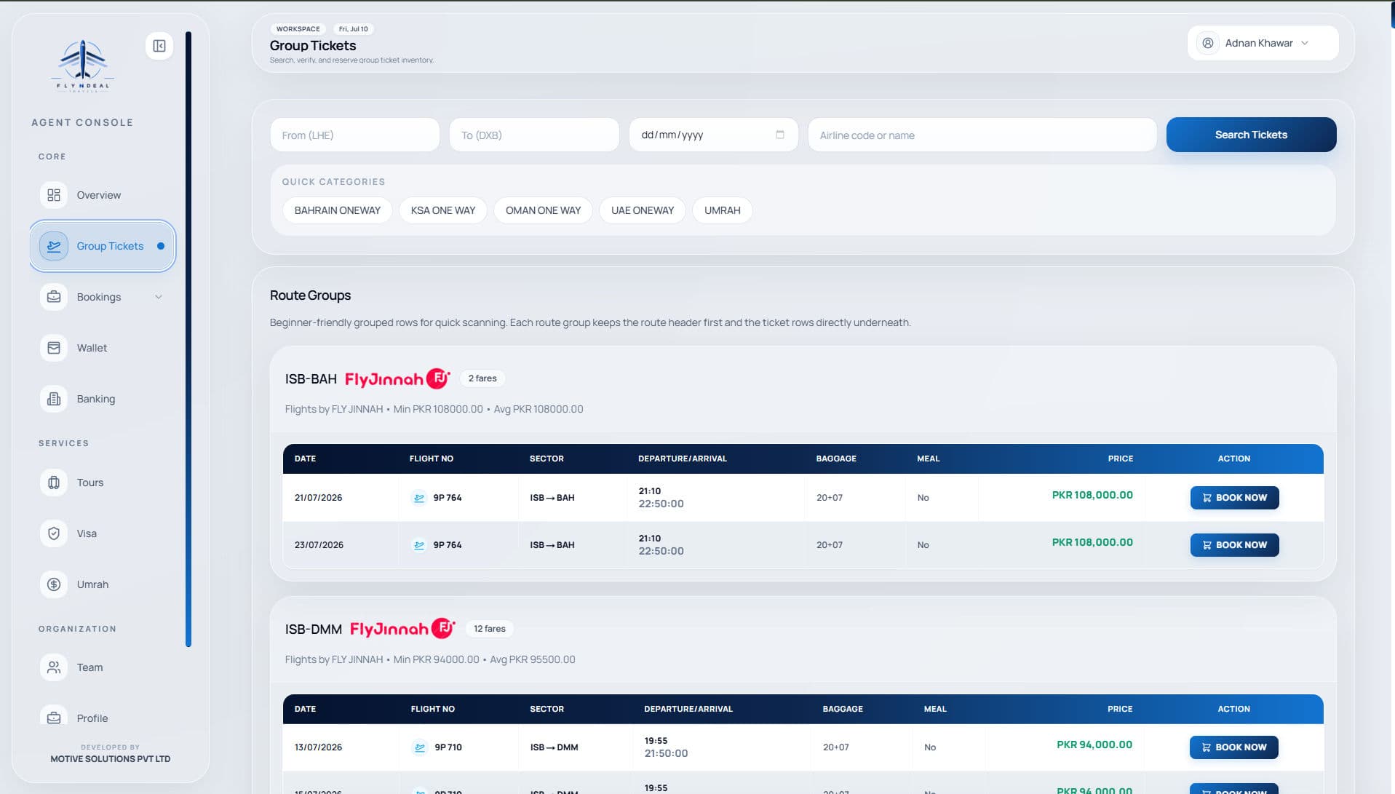Open the Umrah service page

[x=102, y=584]
